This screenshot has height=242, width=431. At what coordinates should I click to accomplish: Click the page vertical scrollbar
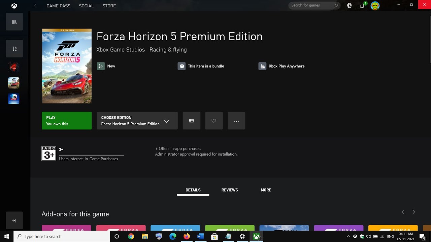pyautogui.click(x=430, y=40)
